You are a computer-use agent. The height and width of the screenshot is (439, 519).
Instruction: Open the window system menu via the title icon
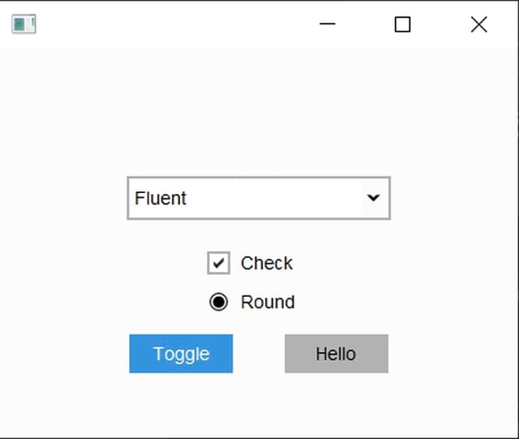24,24
